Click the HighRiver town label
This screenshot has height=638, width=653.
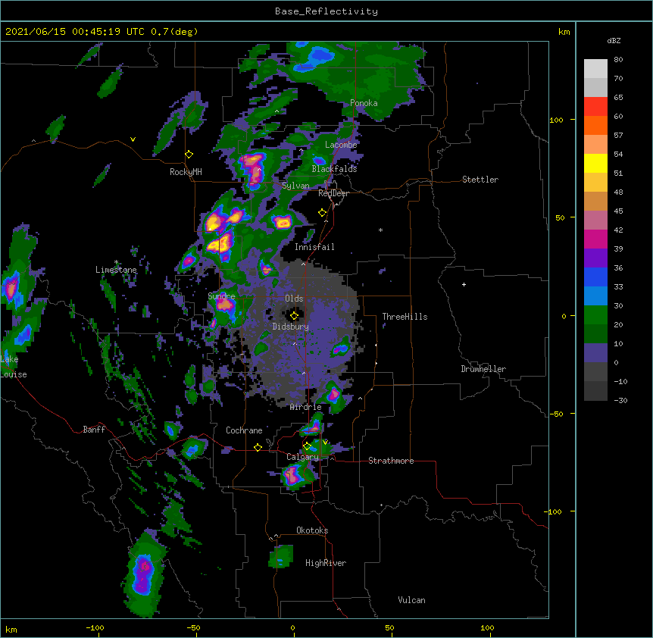point(326,563)
